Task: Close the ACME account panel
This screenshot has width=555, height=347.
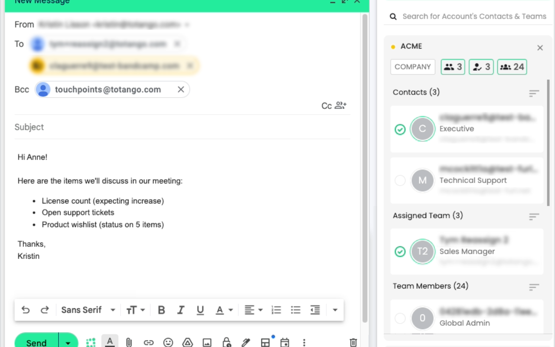Action: 540,48
